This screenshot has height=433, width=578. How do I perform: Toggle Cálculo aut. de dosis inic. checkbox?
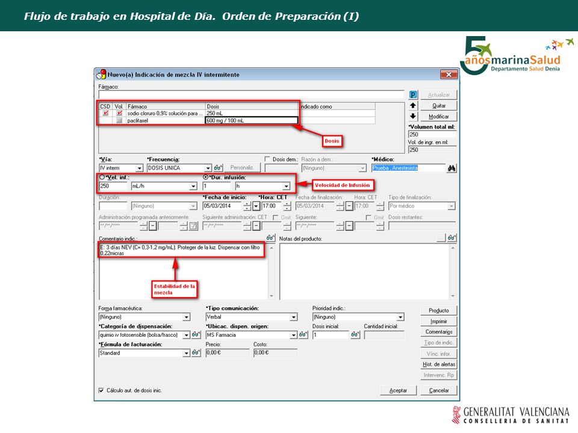[x=101, y=390]
